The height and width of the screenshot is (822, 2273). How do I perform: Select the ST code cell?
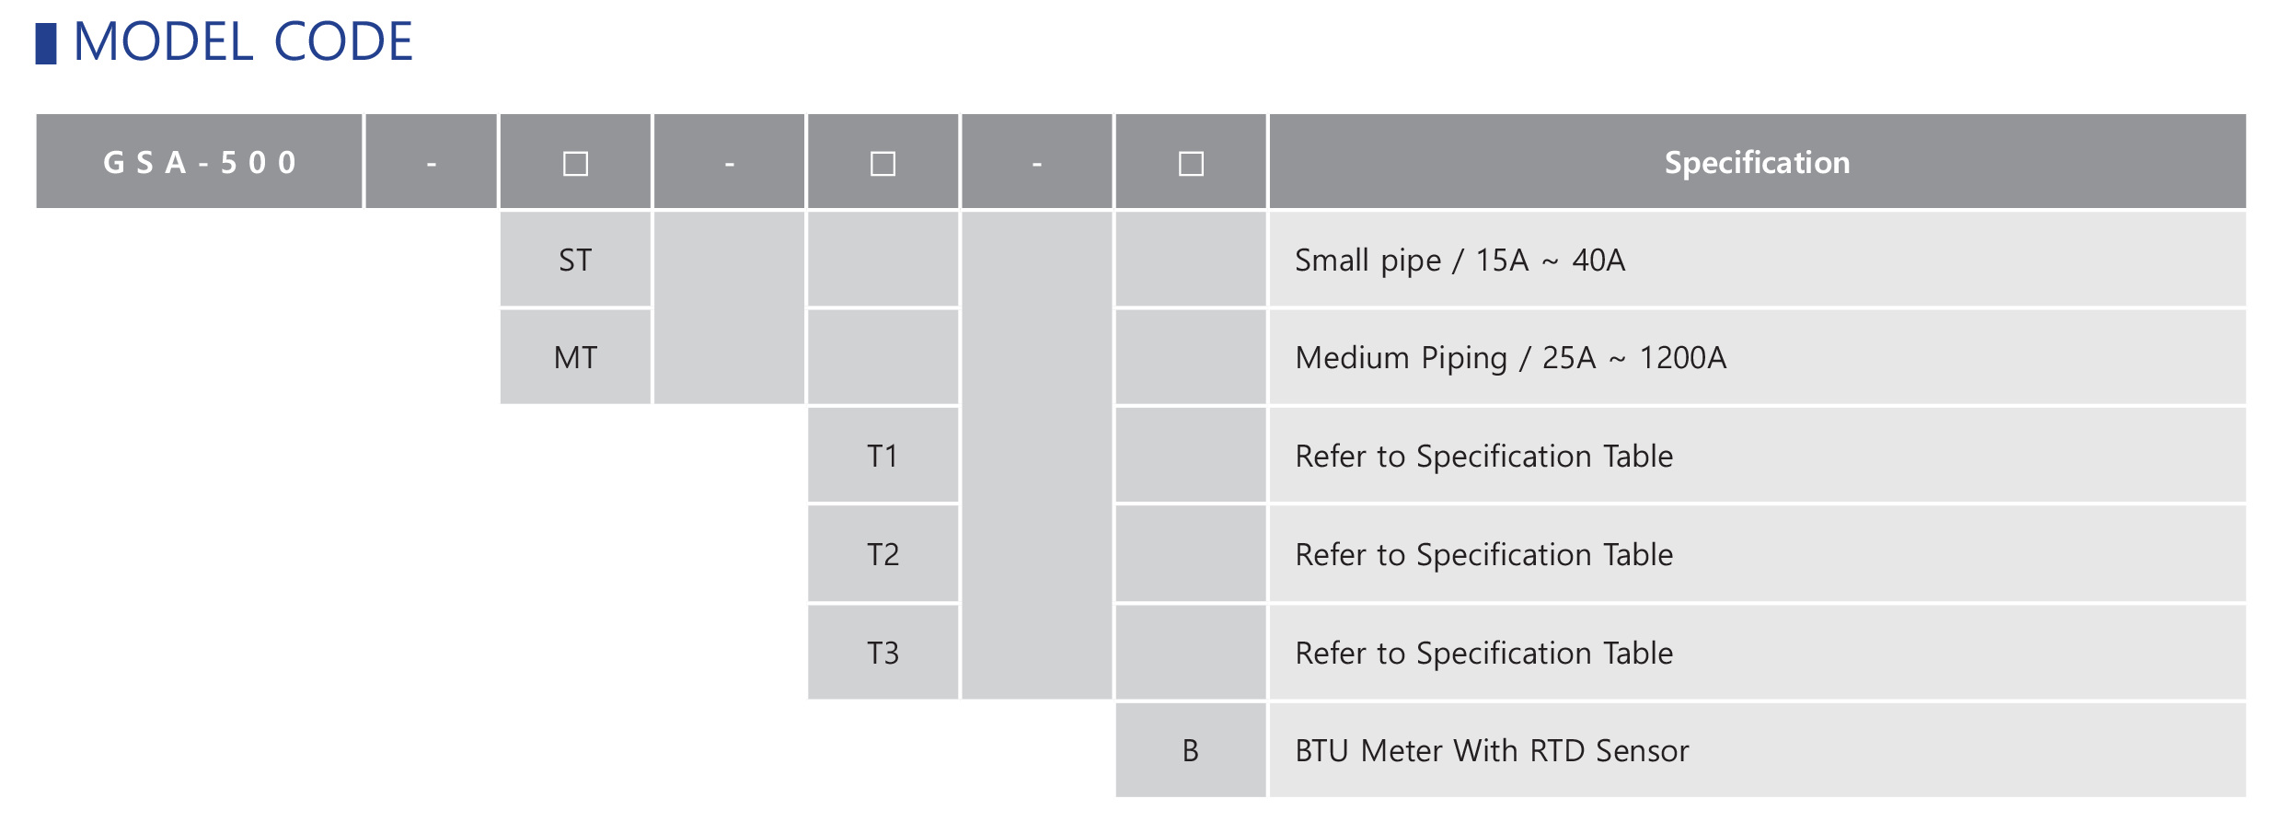[x=575, y=260]
